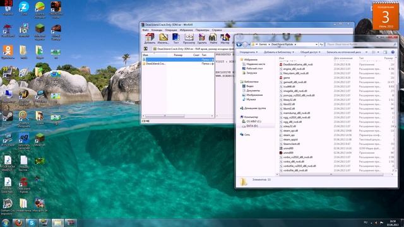Select Сеть in navigation pane
The height and width of the screenshot is (227, 404).
click(245, 134)
